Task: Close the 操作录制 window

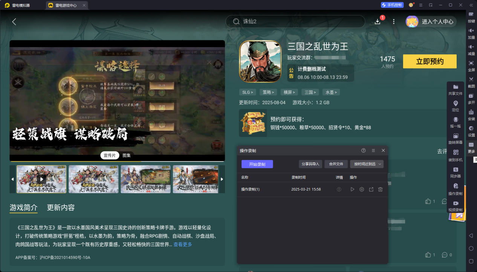Action: pos(383,150)
